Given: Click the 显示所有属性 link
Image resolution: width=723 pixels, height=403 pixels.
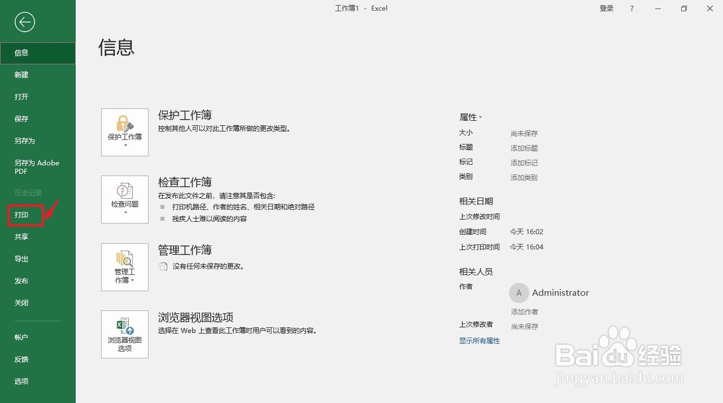Looking at the screenshot, I should pos(479,340).
